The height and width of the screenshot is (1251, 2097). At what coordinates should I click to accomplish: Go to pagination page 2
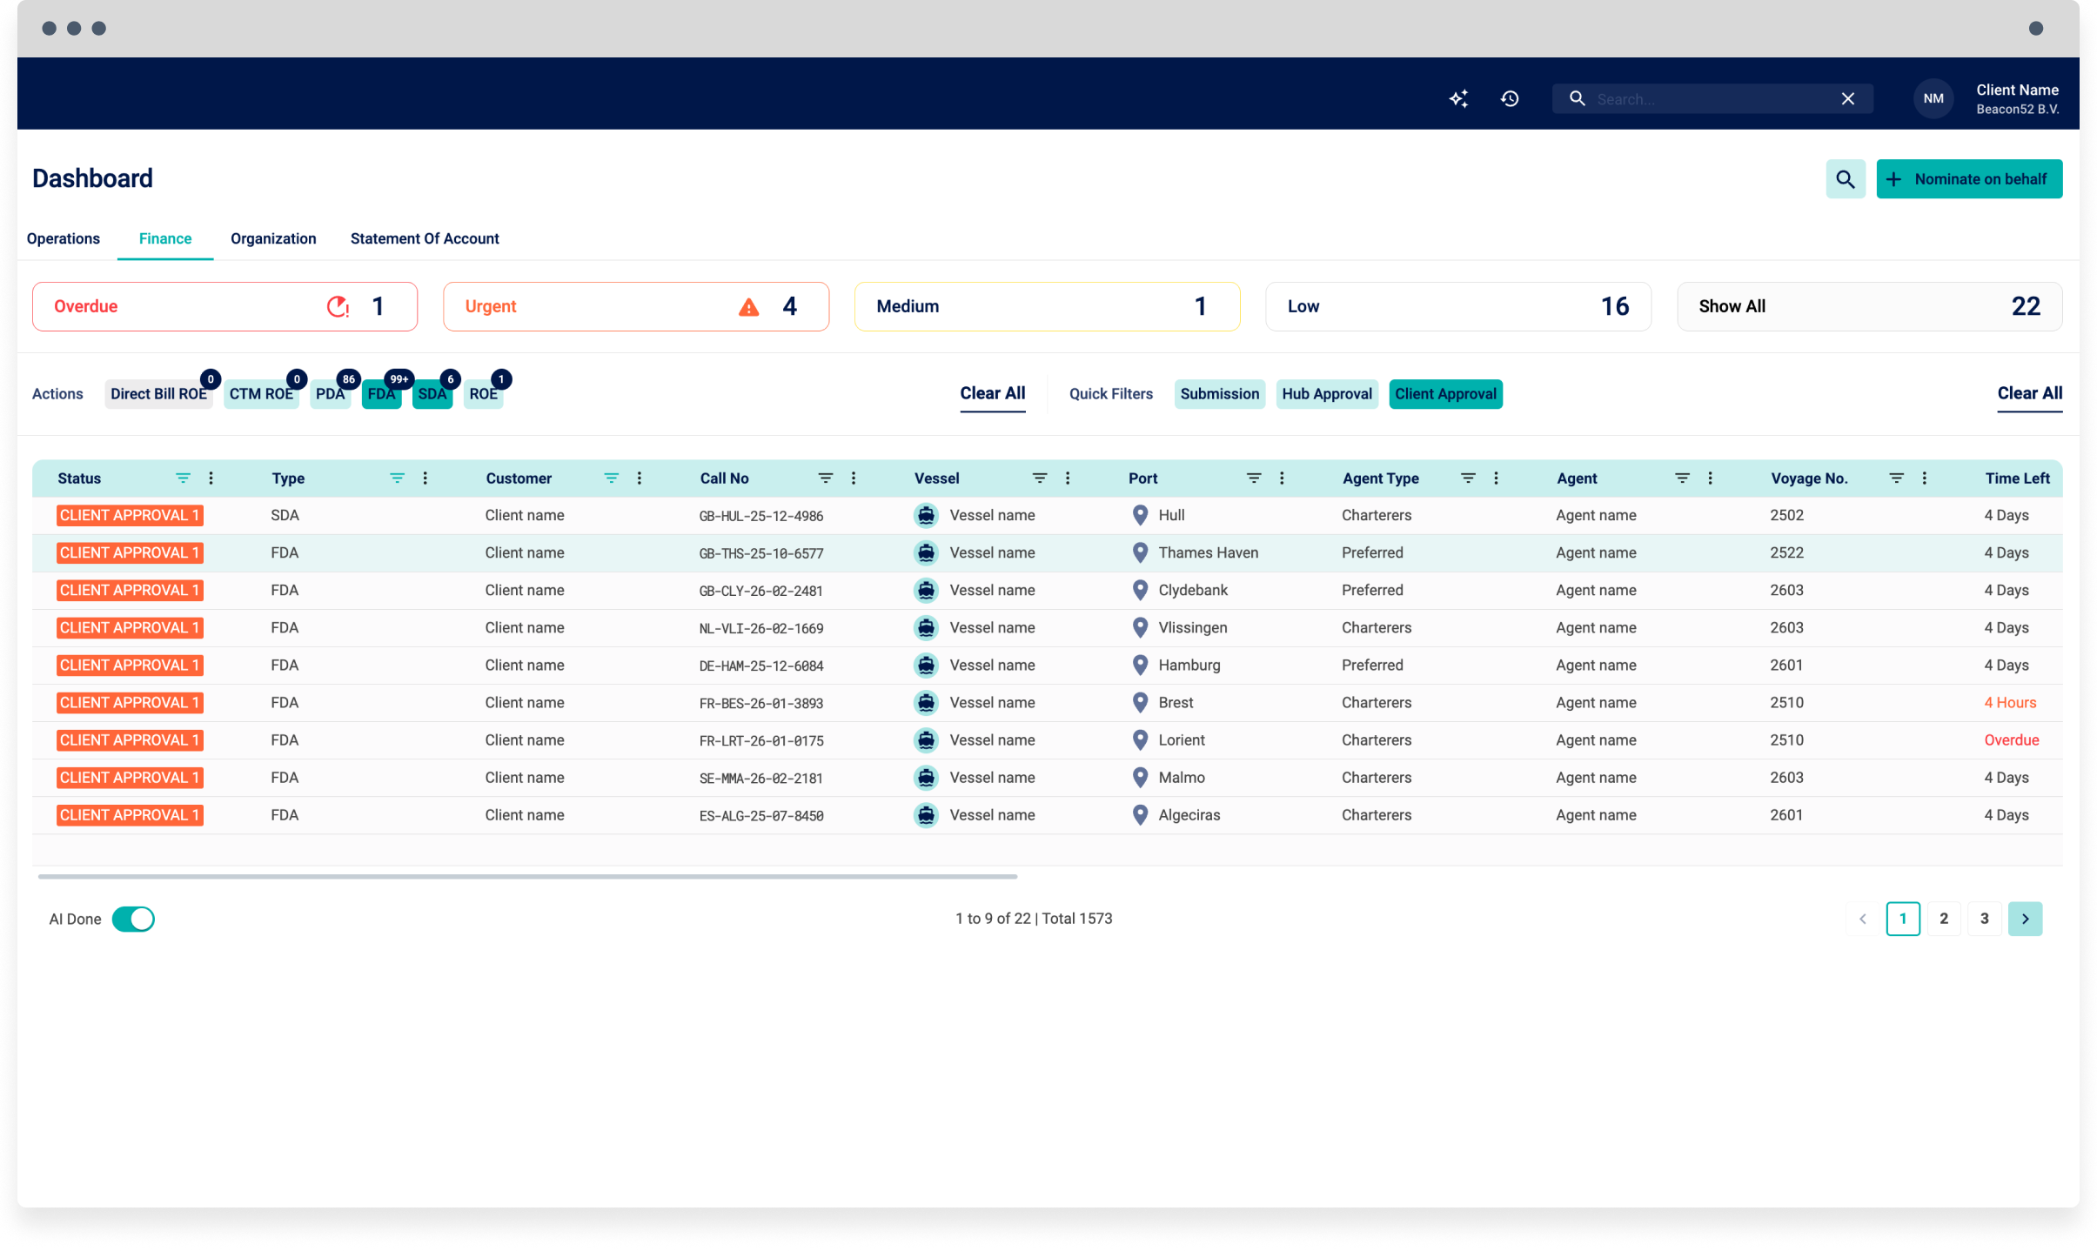tap(1943, 919)
